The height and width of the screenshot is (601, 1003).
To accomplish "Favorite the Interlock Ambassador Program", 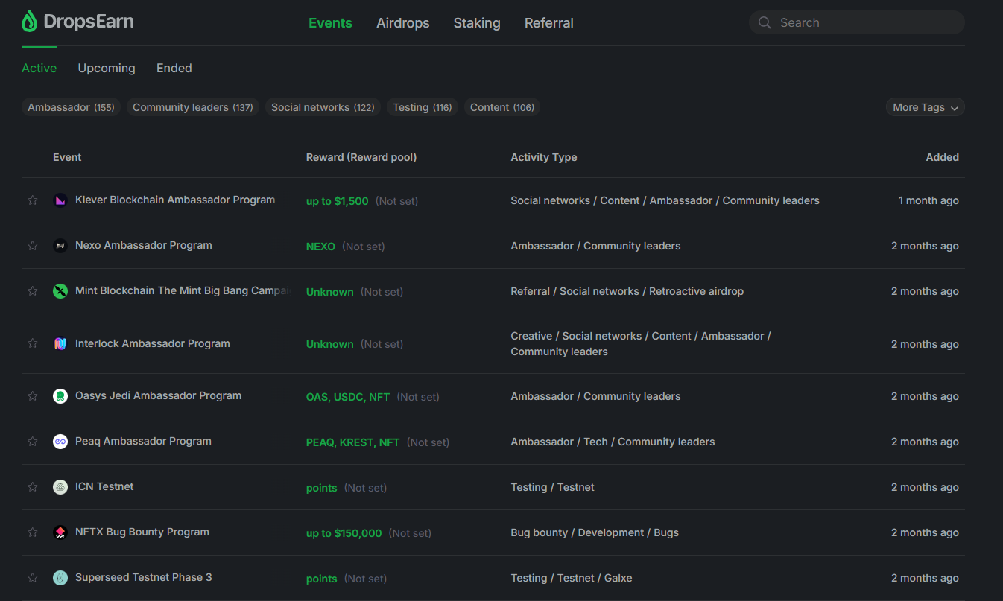I will point(32,343).
